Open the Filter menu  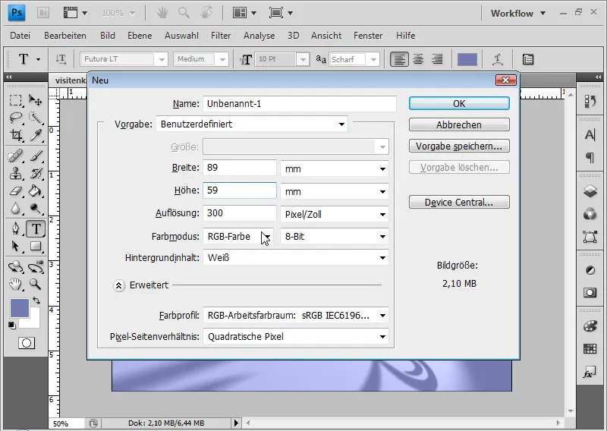click(x=221, y=36)
